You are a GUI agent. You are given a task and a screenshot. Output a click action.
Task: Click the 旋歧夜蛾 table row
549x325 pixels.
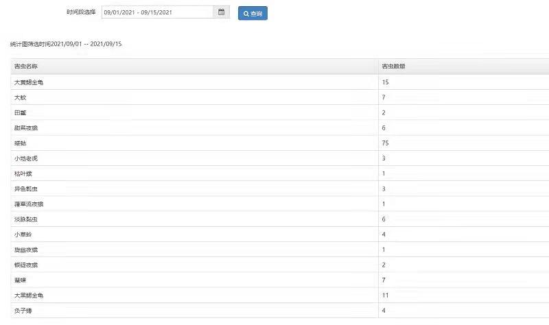(27, 250)
